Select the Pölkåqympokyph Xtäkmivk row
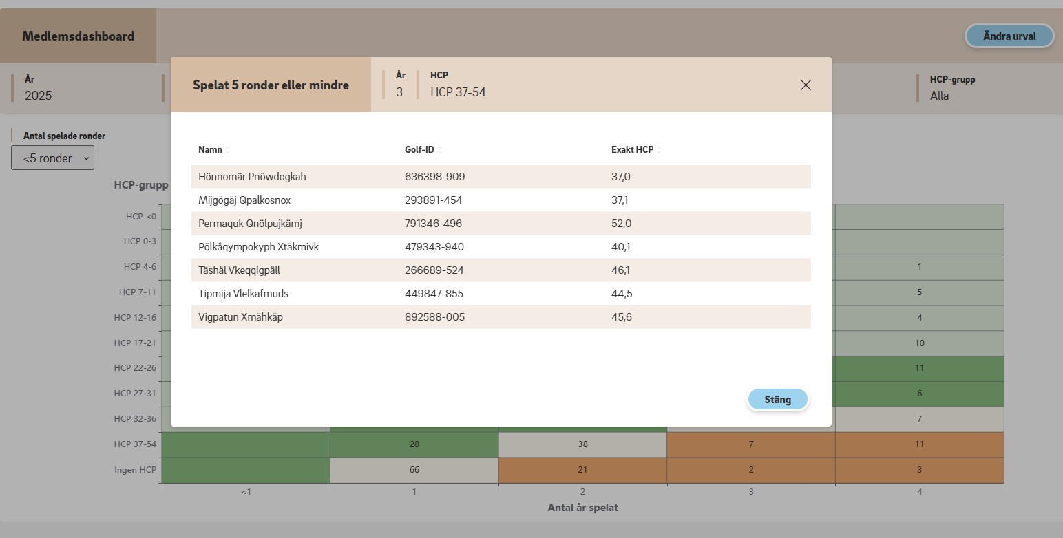 tap(258, 247)
